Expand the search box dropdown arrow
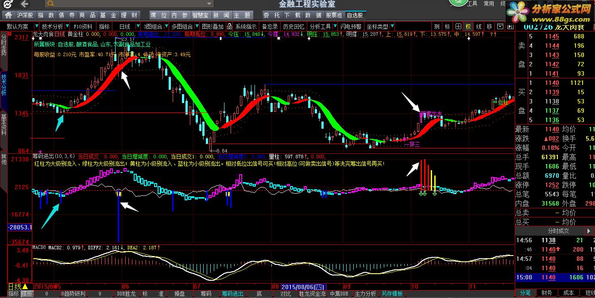Screen dimensions: 595x298 point(209,4)
